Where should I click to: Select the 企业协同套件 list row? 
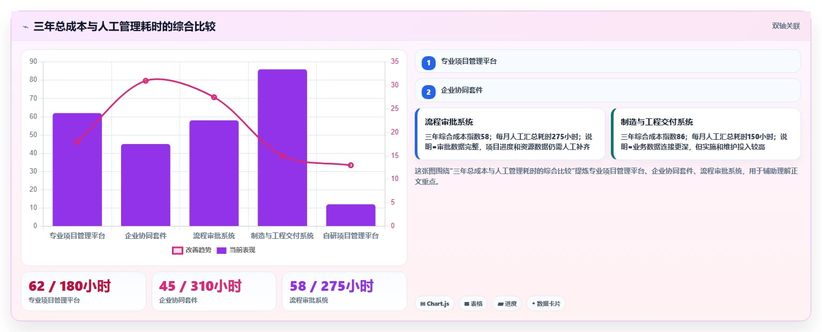point(608,90)
